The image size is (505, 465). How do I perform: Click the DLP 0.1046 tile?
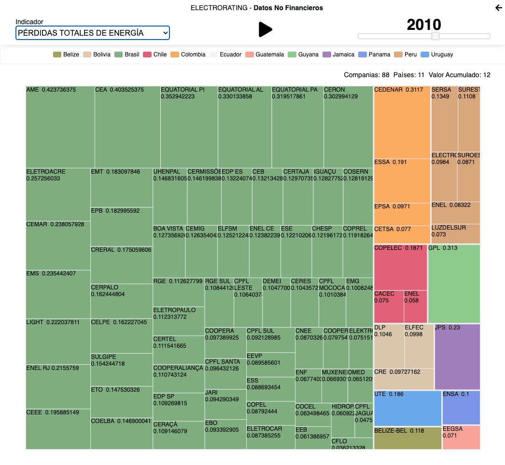click(x=389, y=346)
